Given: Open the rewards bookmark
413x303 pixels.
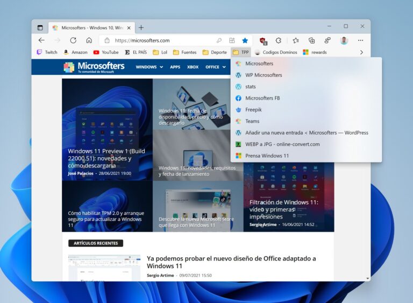Looking at the screenshot, I should point(315,52).
